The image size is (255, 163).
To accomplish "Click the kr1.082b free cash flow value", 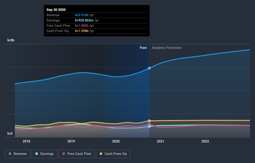I will [x=82, y=26].
